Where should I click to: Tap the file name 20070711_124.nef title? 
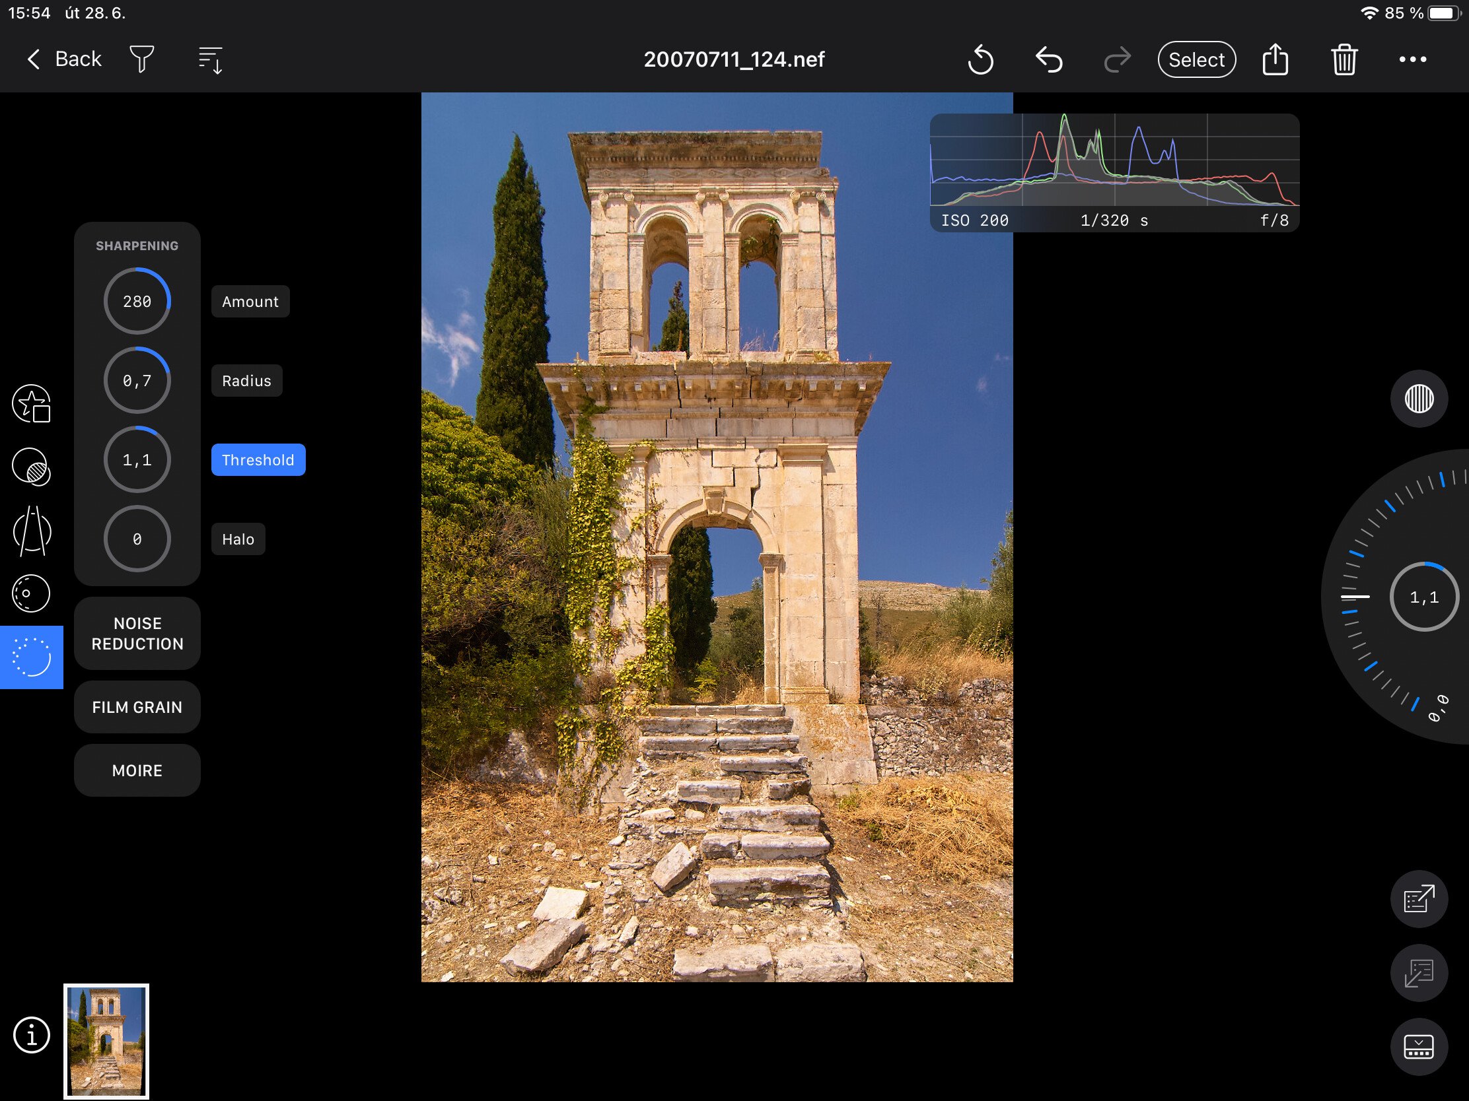(x=734, y=59)
